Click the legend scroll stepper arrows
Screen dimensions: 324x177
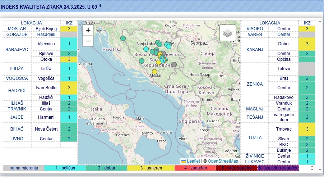point(312,168)
